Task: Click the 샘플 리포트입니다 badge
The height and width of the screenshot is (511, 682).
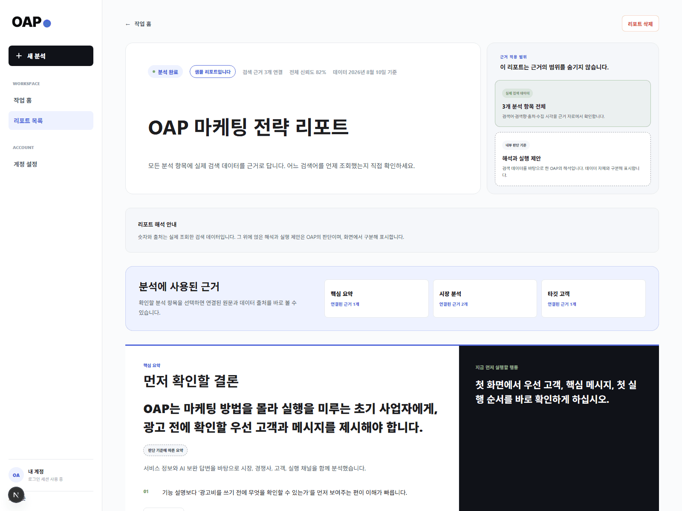Action: (x=213, y=72)
